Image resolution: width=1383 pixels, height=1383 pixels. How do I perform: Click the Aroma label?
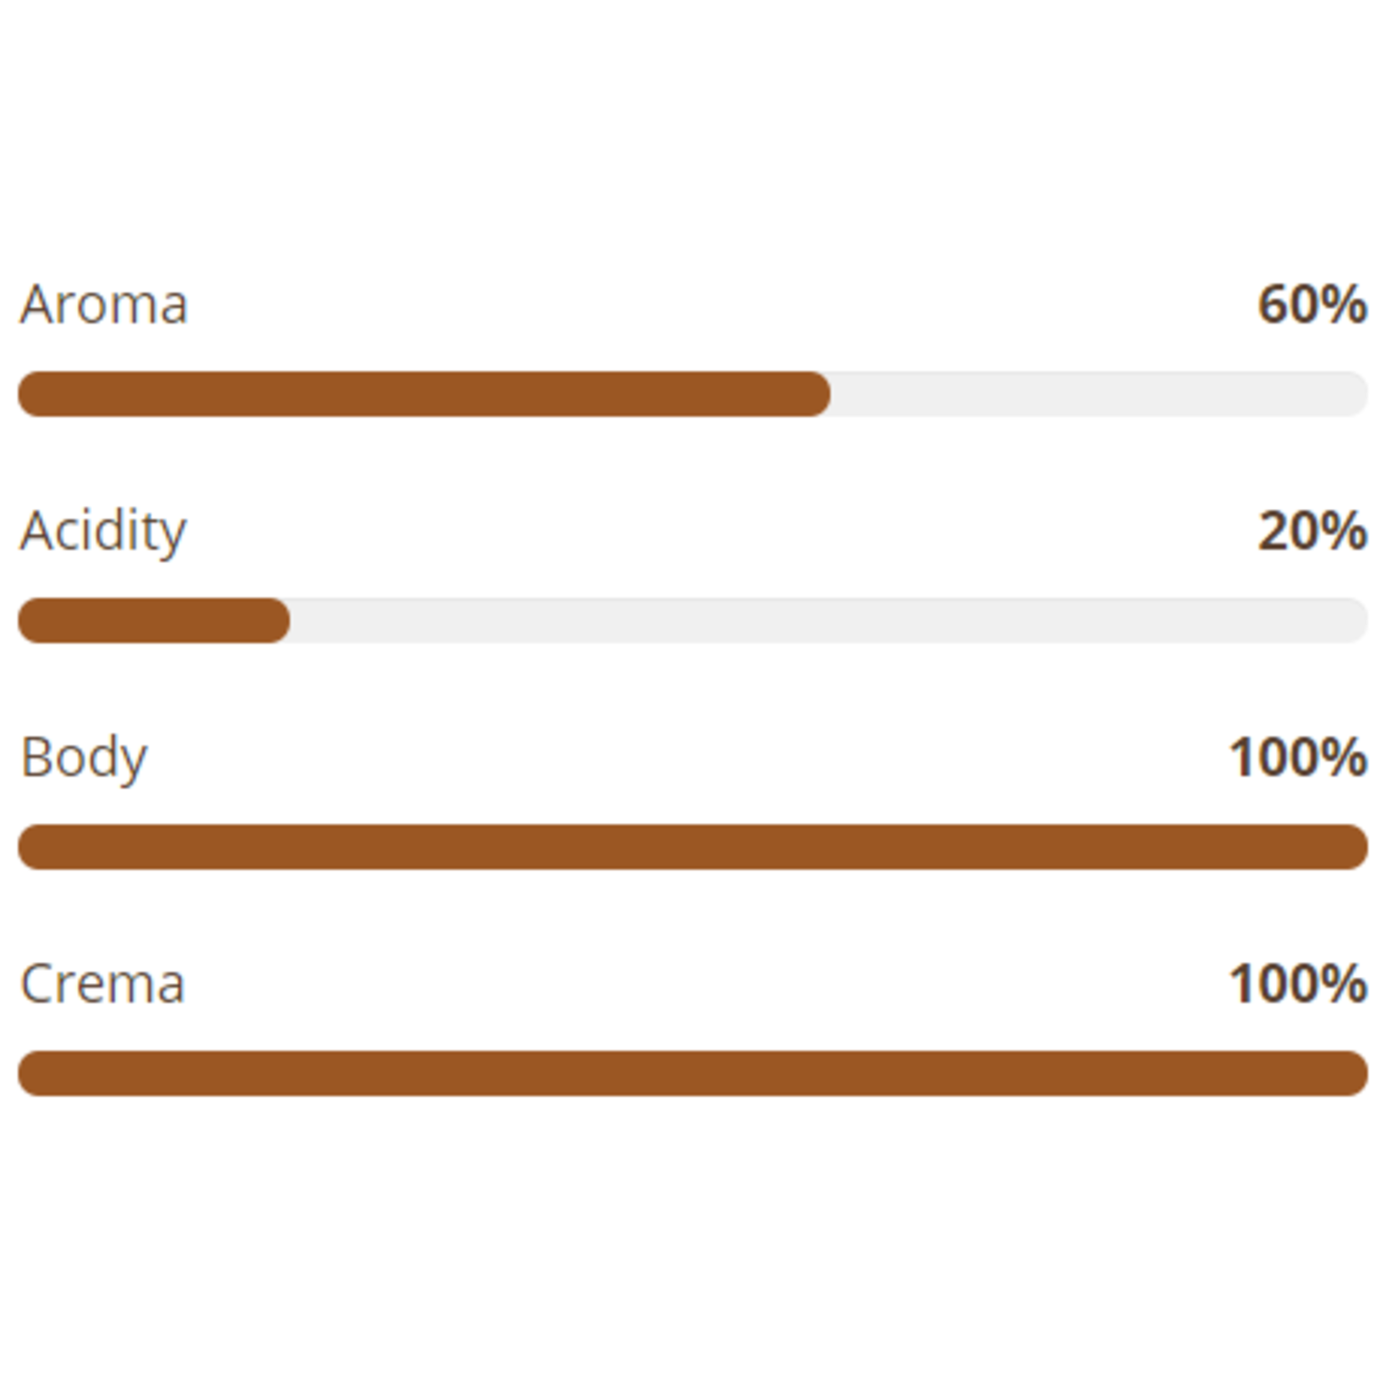[104, 304]
